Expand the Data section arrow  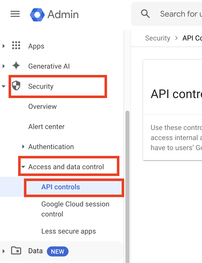(4, 251)
